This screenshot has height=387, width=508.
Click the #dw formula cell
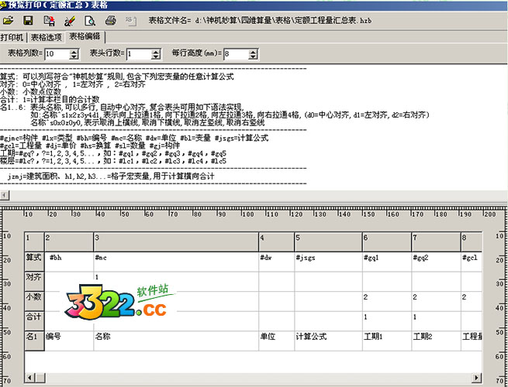click(x=277, y=262)
